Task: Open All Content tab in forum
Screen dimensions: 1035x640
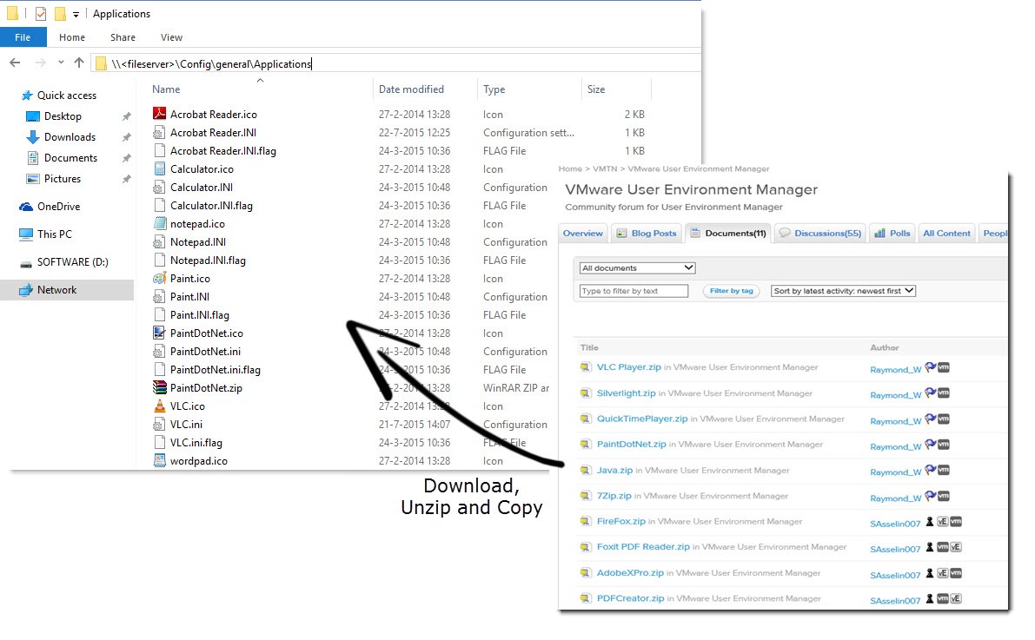Action: 946,233
